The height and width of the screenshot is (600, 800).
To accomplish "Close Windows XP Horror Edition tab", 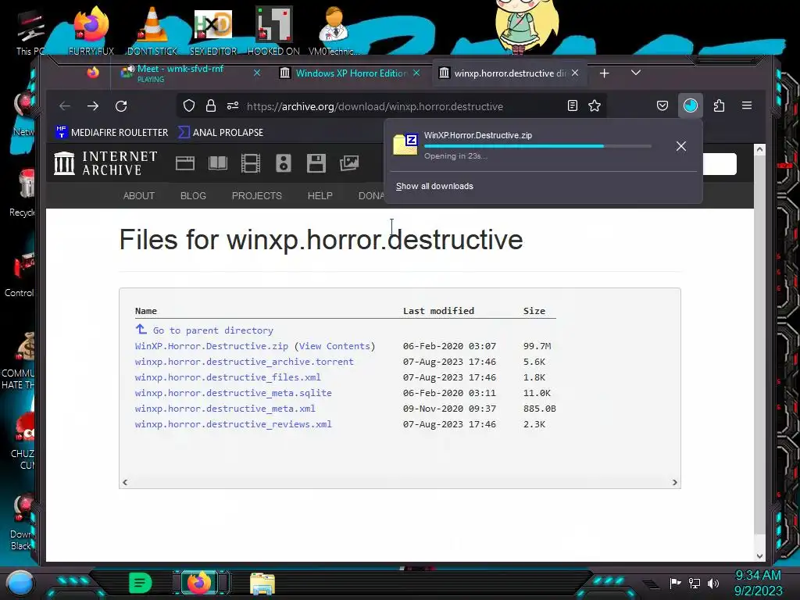I will click(x=417, y=73).
